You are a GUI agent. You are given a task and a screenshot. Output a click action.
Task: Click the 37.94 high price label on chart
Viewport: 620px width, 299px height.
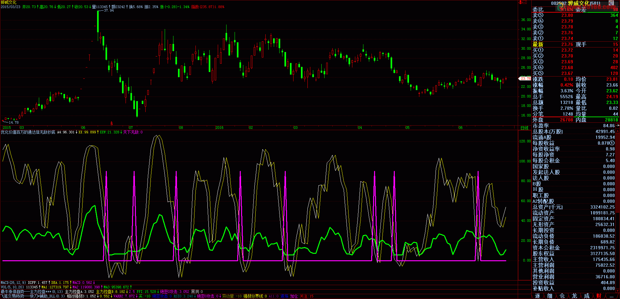pyautogui.click(x=109, y=10)
